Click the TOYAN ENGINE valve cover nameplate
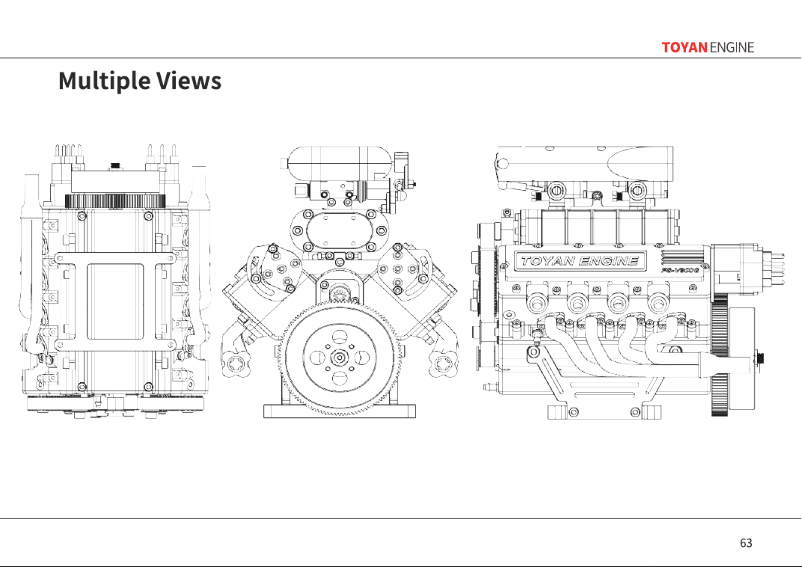This screenshot has width=802, height=567. click(580, 261)
